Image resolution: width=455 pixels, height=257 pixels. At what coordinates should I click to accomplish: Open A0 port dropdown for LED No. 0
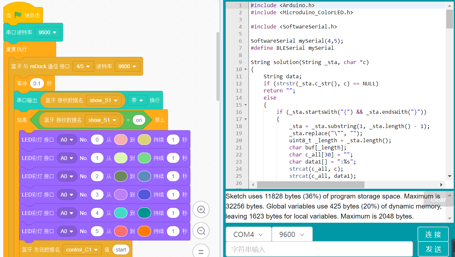coord(67,140)
